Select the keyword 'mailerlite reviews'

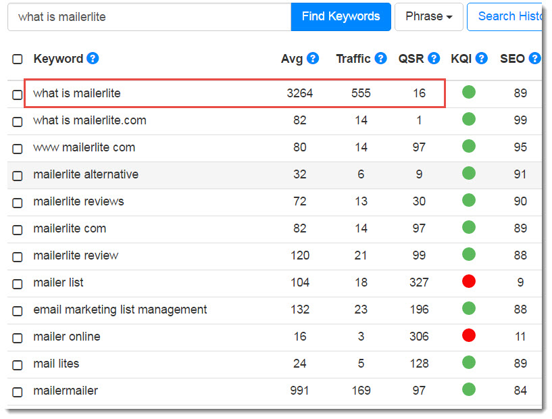78,201
